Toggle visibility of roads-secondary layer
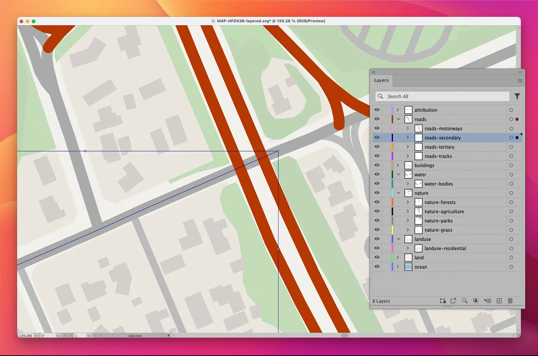This screenshot has height=356, width=538. pyautogui.click(x=377, y=137)
